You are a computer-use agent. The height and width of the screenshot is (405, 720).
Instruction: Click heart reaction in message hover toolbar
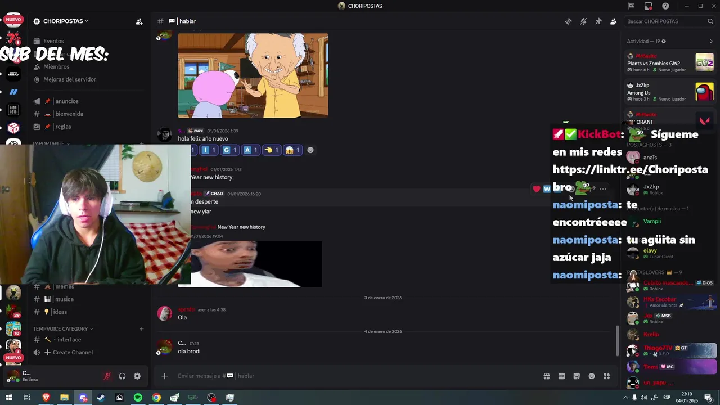tap(537, 189)
